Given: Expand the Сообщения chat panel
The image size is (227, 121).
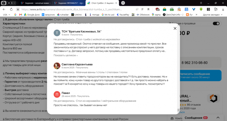Looking at the screenshot, I should [x=218, y=117].
